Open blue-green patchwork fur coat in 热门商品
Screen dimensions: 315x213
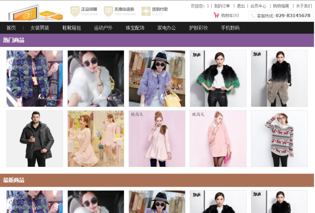(35, 78)
